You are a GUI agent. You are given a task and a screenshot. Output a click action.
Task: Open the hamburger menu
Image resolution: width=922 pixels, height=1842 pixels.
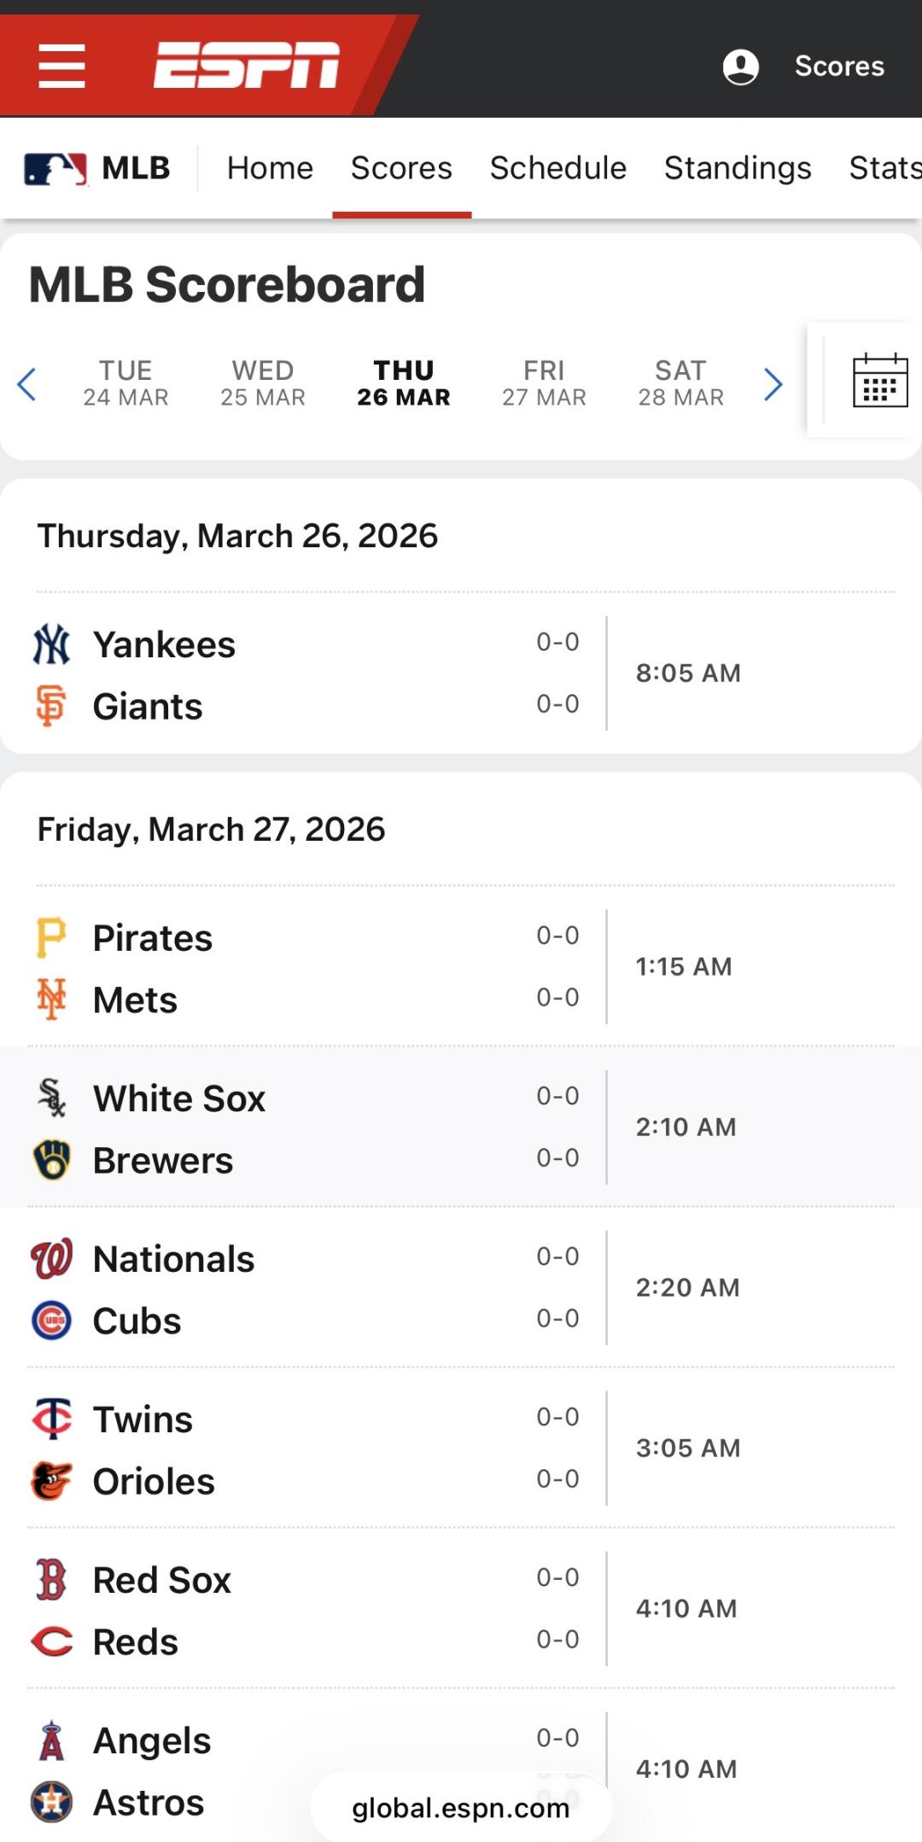click(61, 66)
